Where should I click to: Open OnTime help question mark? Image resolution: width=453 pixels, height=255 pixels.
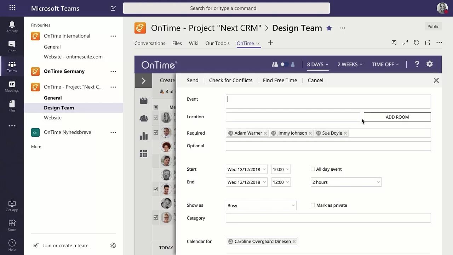coord(417,64)
